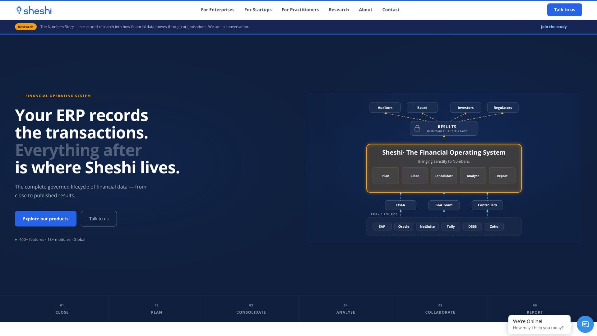This screenshot has height=336, width=597.
Task: Open the For Enterprises menu
Action: pos(218,10)
